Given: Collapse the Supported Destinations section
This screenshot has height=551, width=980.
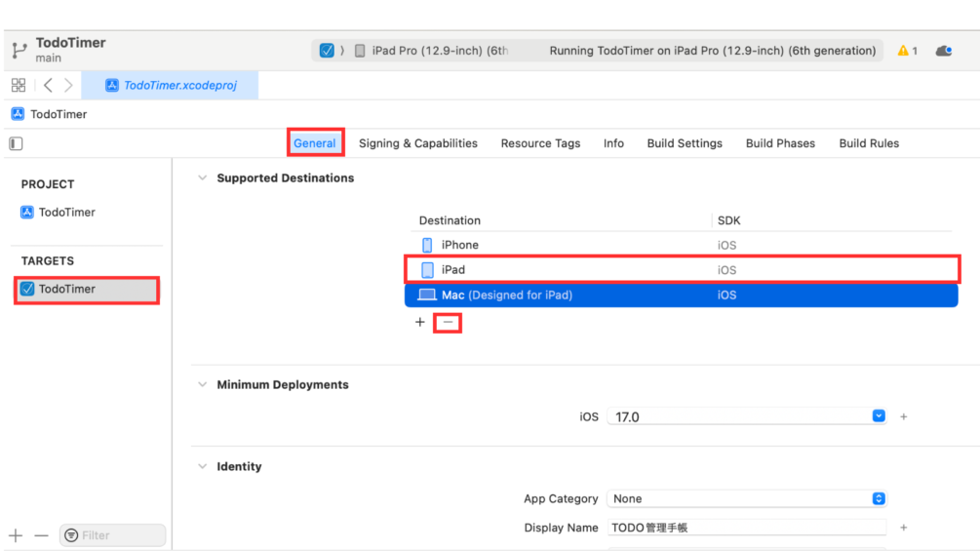Looking at the screenshot, I should pos(203,178).
